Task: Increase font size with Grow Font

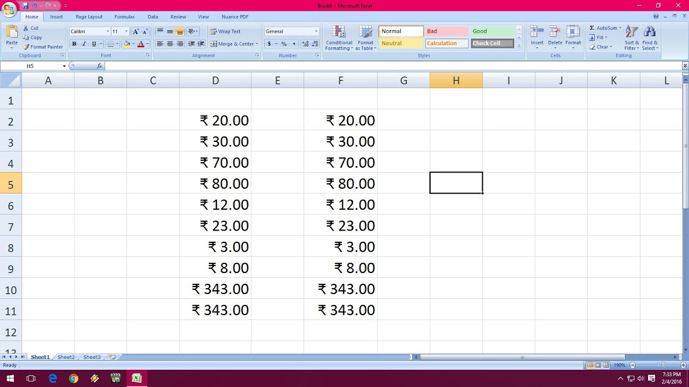Action: 136,31
